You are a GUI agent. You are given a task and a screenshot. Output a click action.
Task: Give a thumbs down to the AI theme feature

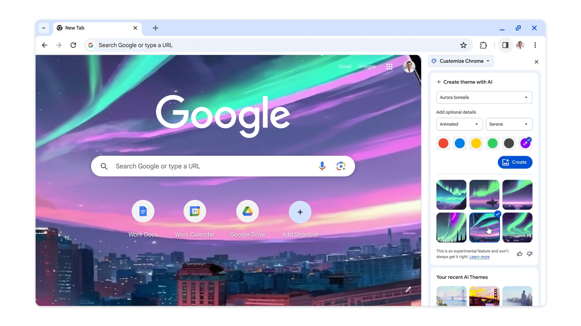(x=530, y=253)
